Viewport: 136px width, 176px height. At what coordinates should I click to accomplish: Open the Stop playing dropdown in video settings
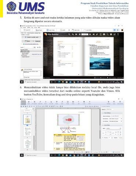(116, 121)
